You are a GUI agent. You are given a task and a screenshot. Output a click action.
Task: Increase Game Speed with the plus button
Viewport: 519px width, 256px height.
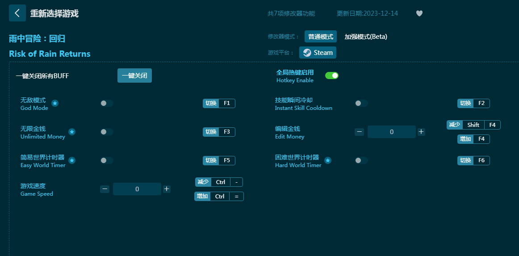[167, 189]
